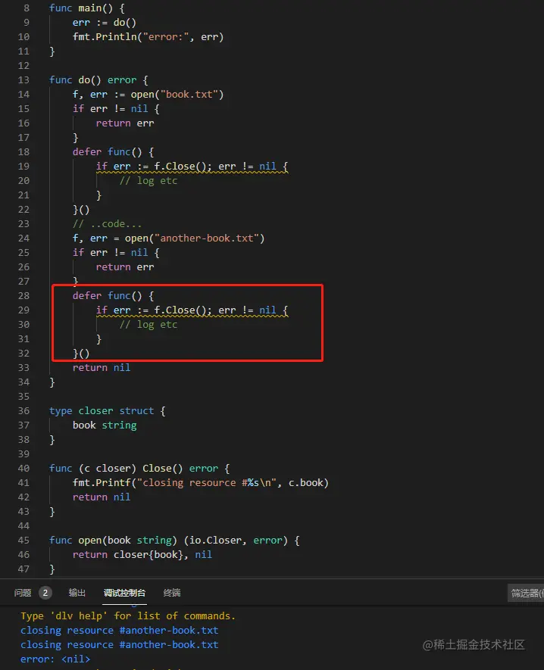Click "func open(book string)" declaration line
The width and height of the screenshot is (544, 670).
click(x=174, y=540)
